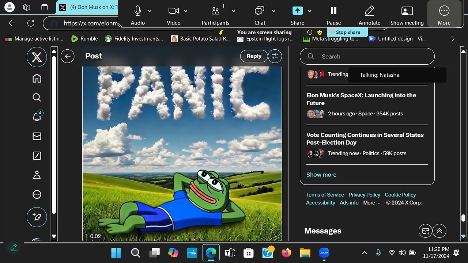This screenshot has width=468, height=263.
Task: Open Edge workspaces icon
Action: [x=26, y=7]
